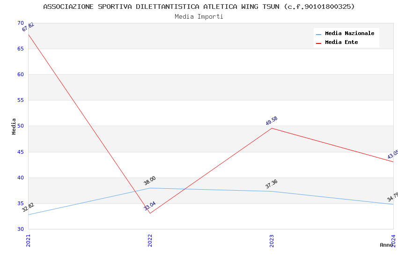Click the Media Importi subtitle
Viewport: 398px width, 257px height.
[x=199, y=17]
